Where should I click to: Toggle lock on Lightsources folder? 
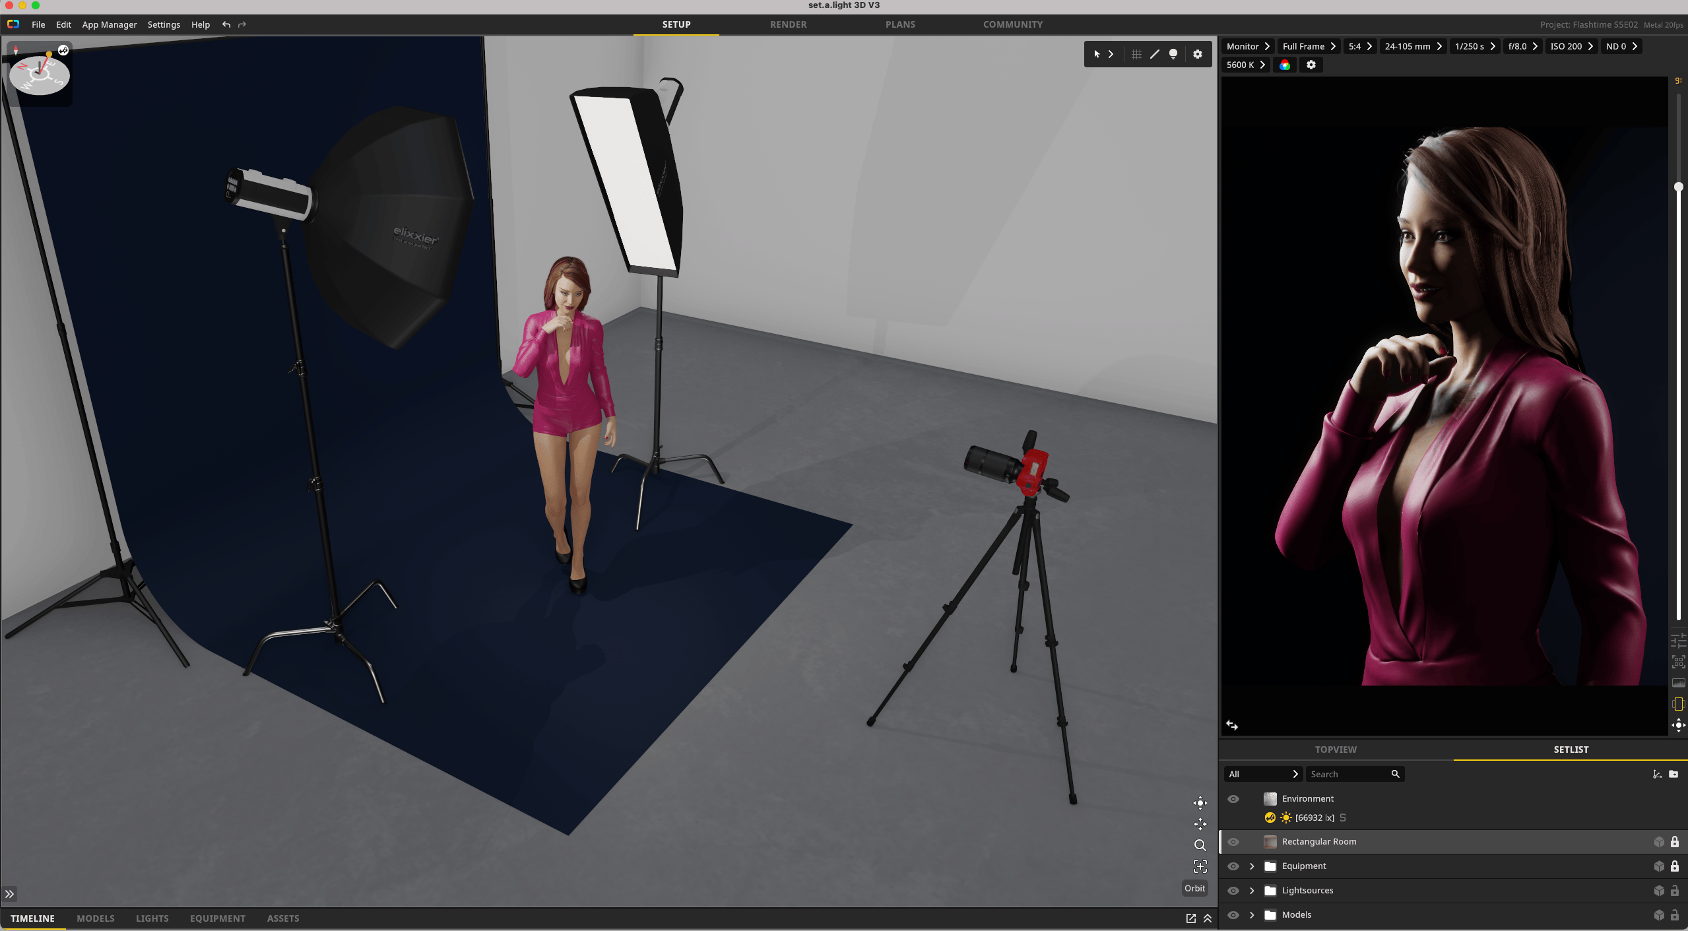1674,891
